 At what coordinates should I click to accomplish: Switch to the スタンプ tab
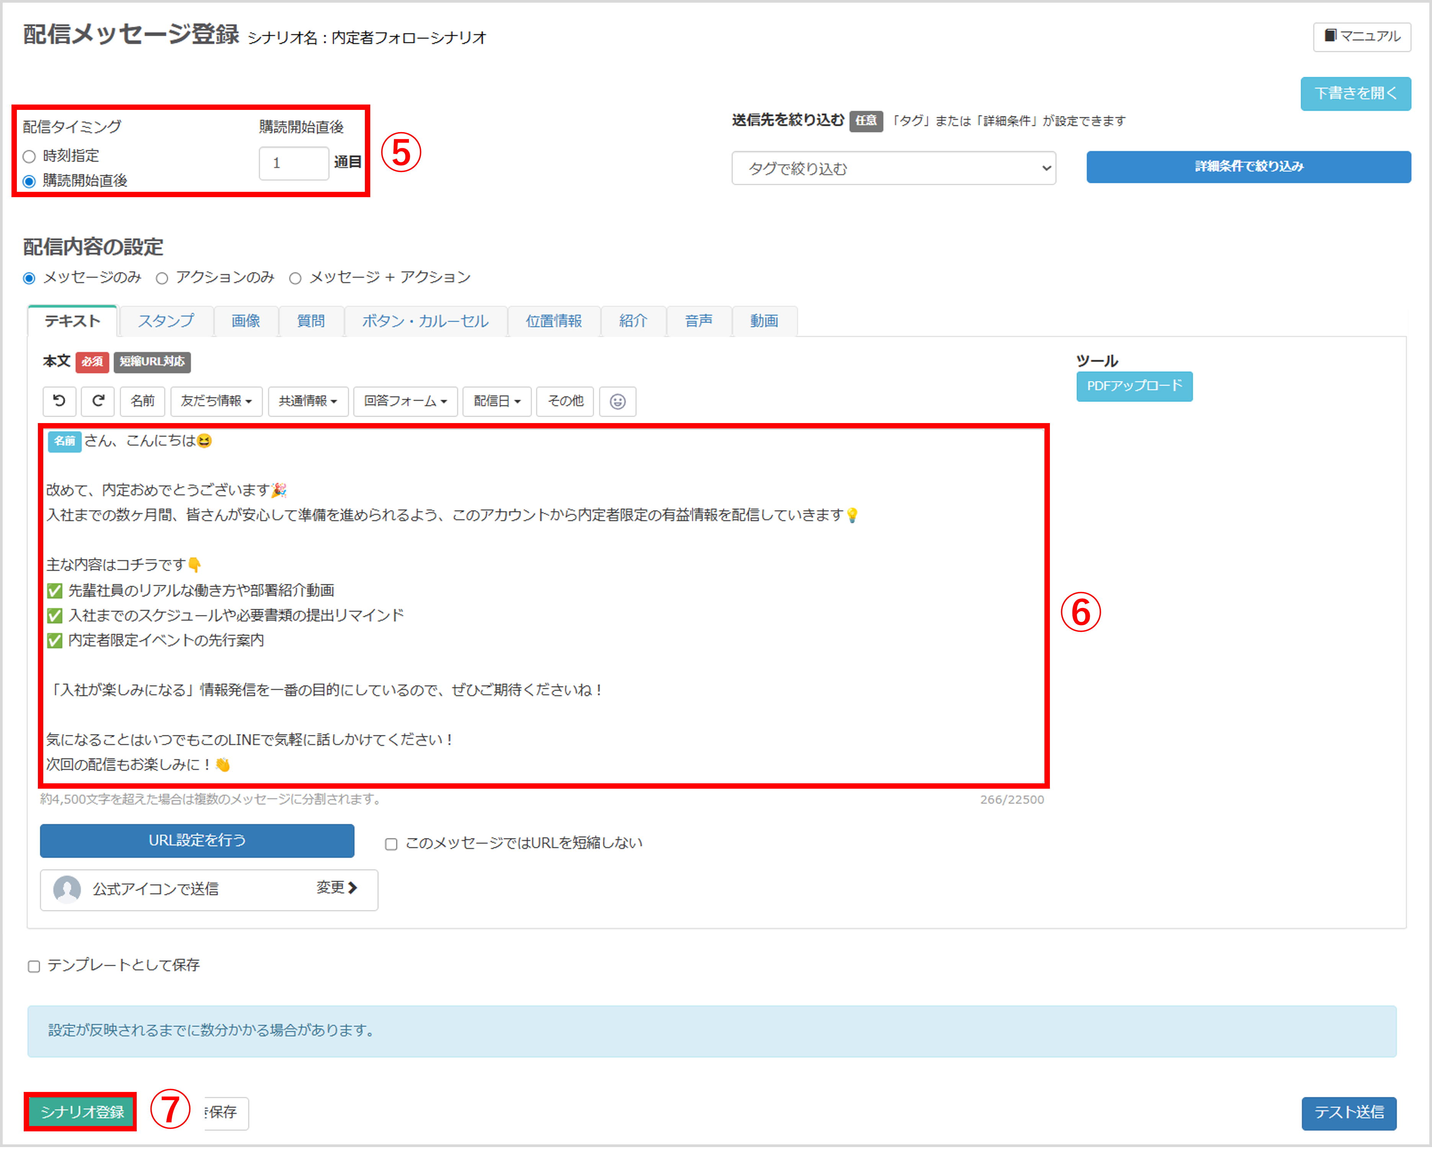pos(166,321)
